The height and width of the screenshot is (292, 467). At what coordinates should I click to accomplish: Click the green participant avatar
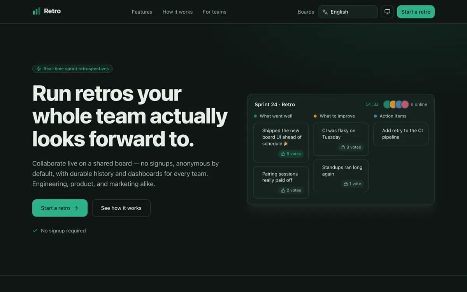pyautogui.click(x=387, y=104)
